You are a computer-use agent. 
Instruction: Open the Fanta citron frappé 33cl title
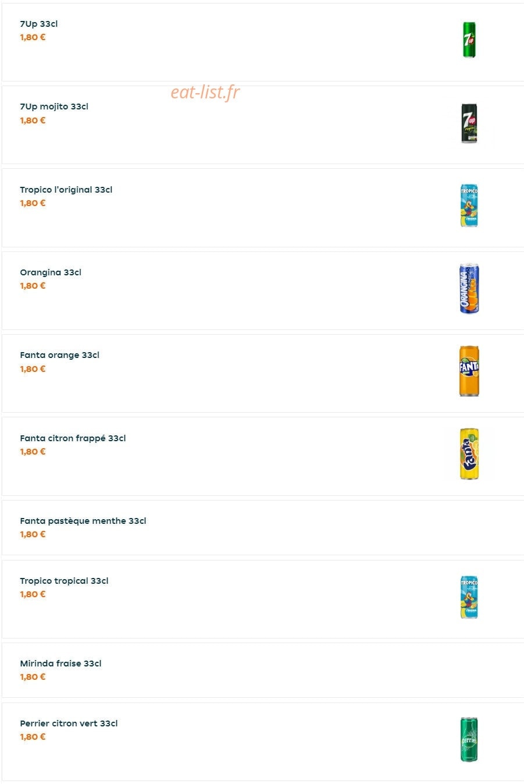[73, 438]
